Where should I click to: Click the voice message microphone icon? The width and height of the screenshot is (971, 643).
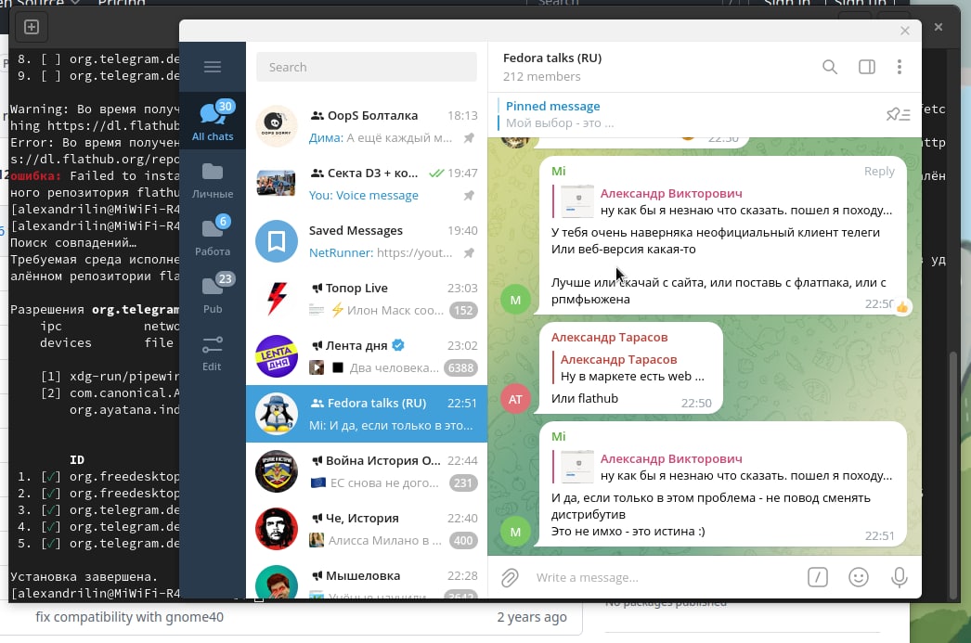[x=900, y=577]
